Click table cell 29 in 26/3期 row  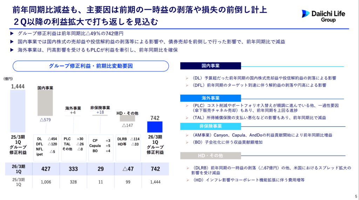coord(101,169)
